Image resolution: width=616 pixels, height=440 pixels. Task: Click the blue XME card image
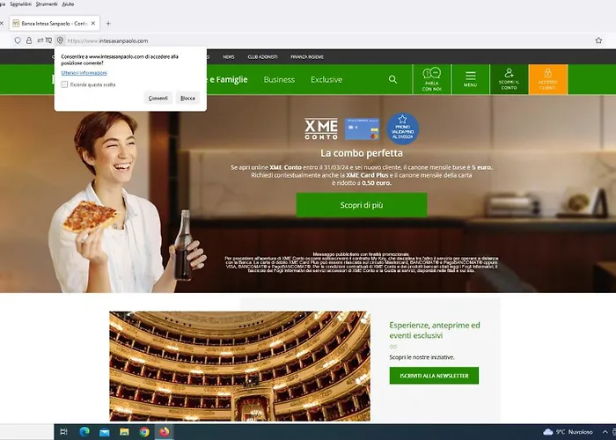[x=363, y=128]
